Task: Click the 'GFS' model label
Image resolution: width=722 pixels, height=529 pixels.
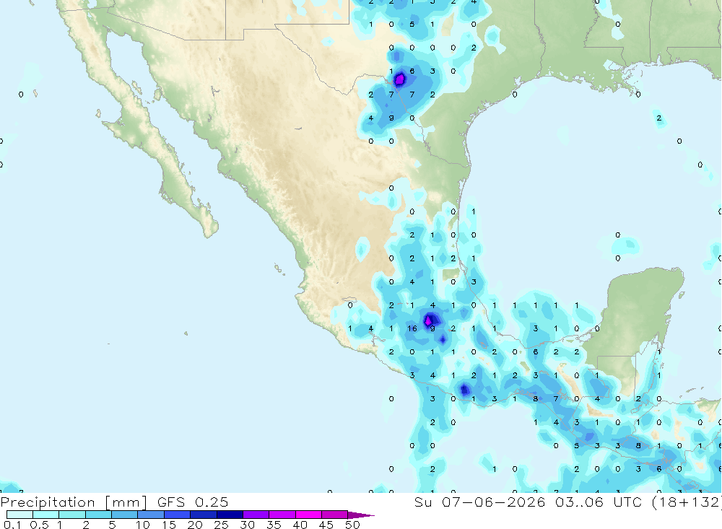Action: coord(171,502)
